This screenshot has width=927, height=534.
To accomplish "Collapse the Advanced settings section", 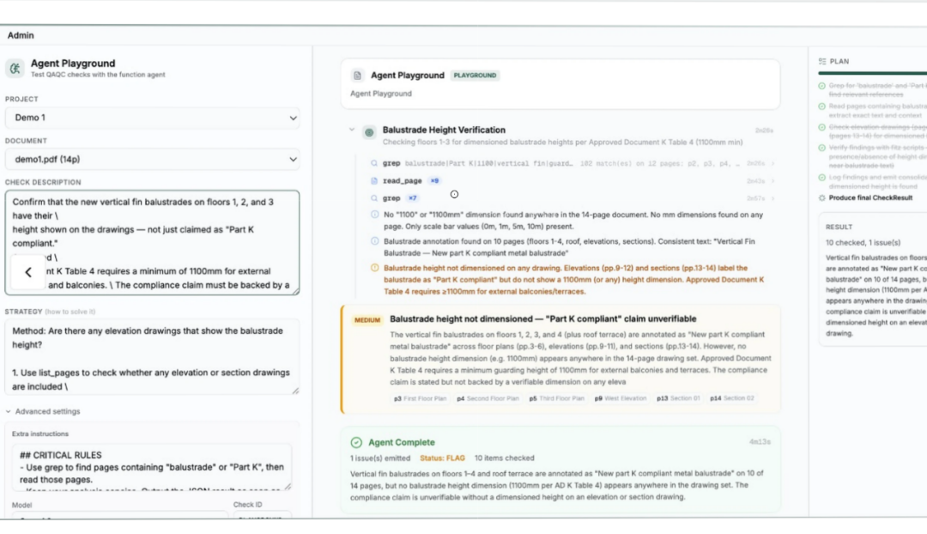I will tap(43, 411).
